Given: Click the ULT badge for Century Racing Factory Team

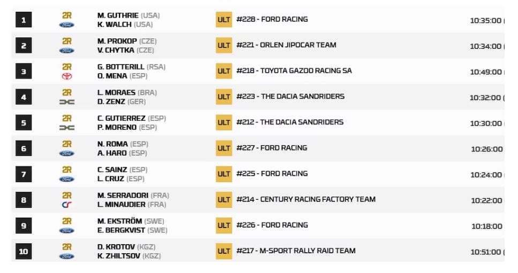Looking at the screenshot, I should [224, 200].
